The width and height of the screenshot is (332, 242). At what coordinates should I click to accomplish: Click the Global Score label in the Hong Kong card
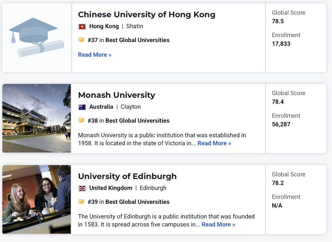pos(289,13)
